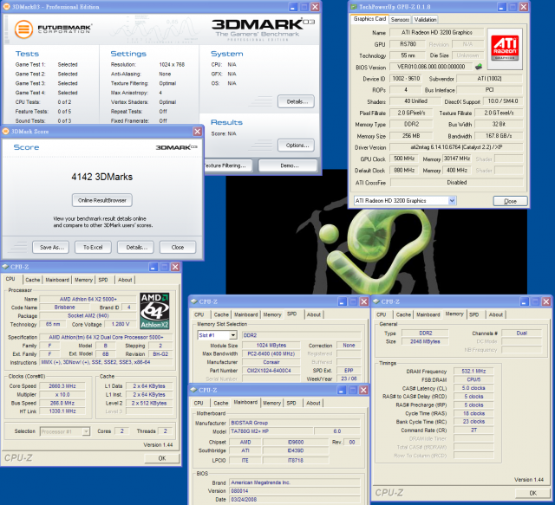Open the Memory tab in the CPU-Z processor window
This screenshot has width=555, height=505.
83,280
